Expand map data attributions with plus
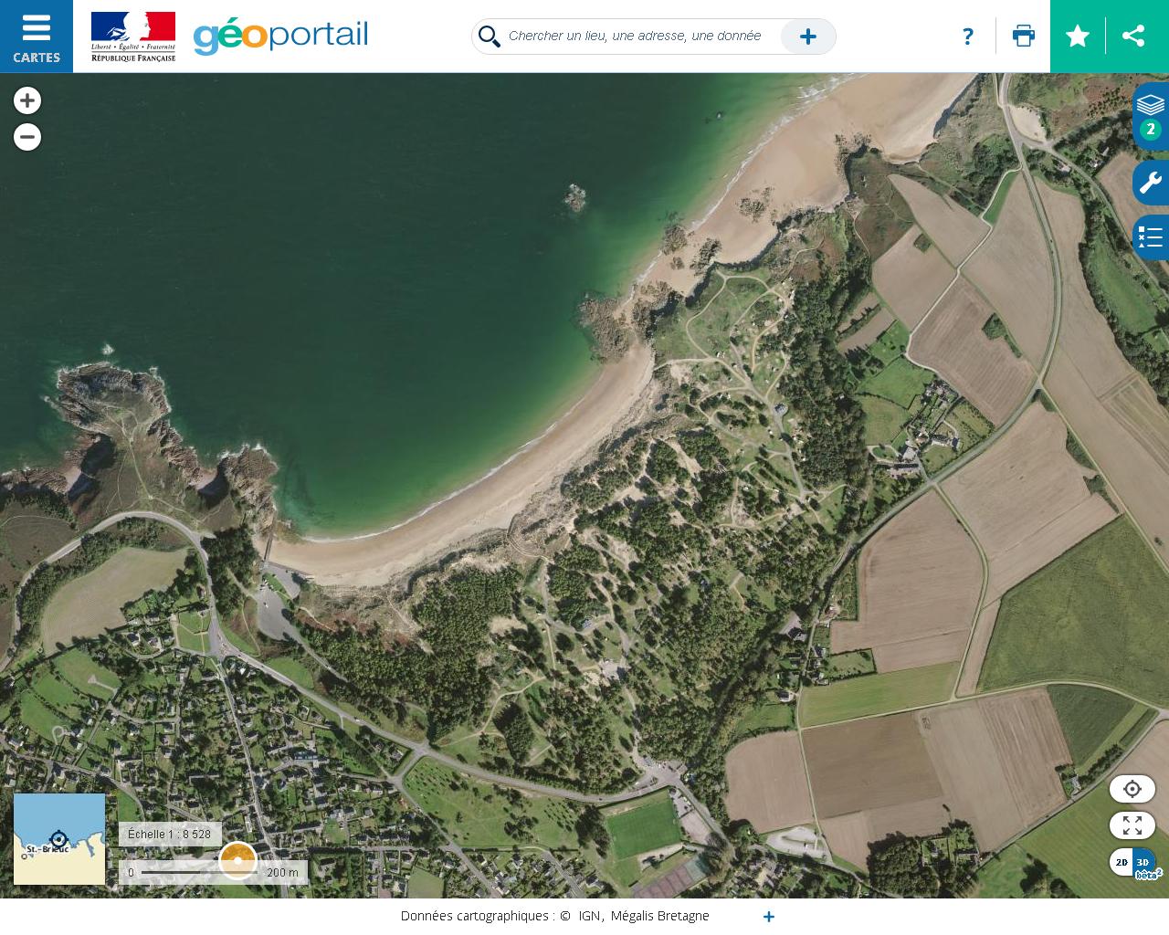1169x935 pixels. (x=769, y=917)
